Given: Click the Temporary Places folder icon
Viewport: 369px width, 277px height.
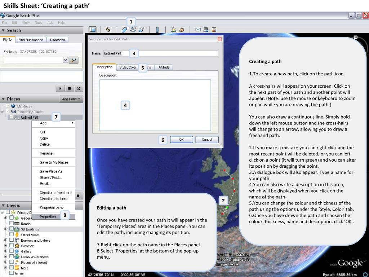Looking at the screenshot, I should coord(13,111).
